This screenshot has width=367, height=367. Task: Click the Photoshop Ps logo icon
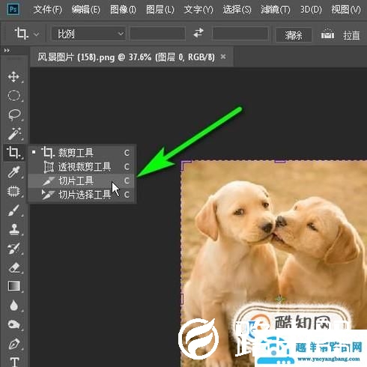pyautogui.click(x=13, y=10)
